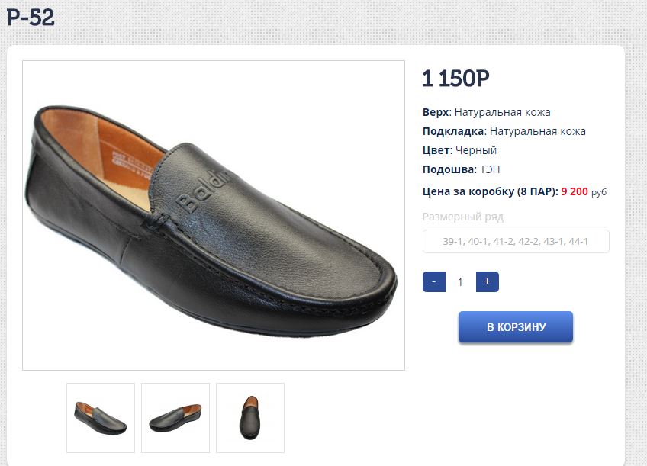Click the «Цвет: Черный» attribute
The height and width of the screenshot is (466, 647).
pyautogui.click(x=459, y=150)
